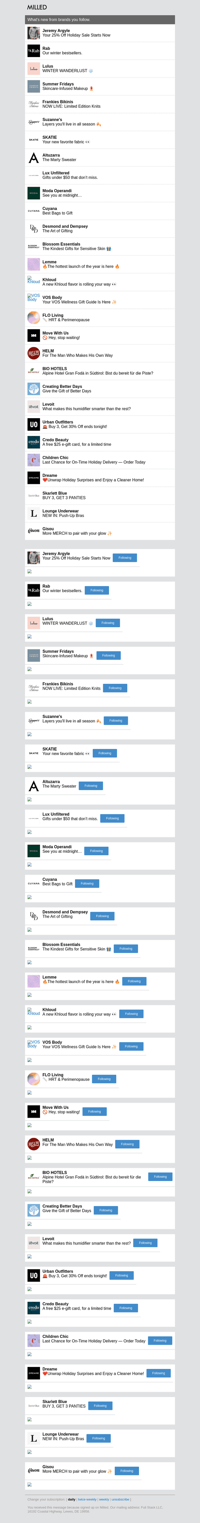Toggle Following for Moda Operandi
200x1523 pixels.
coord(96,851)
